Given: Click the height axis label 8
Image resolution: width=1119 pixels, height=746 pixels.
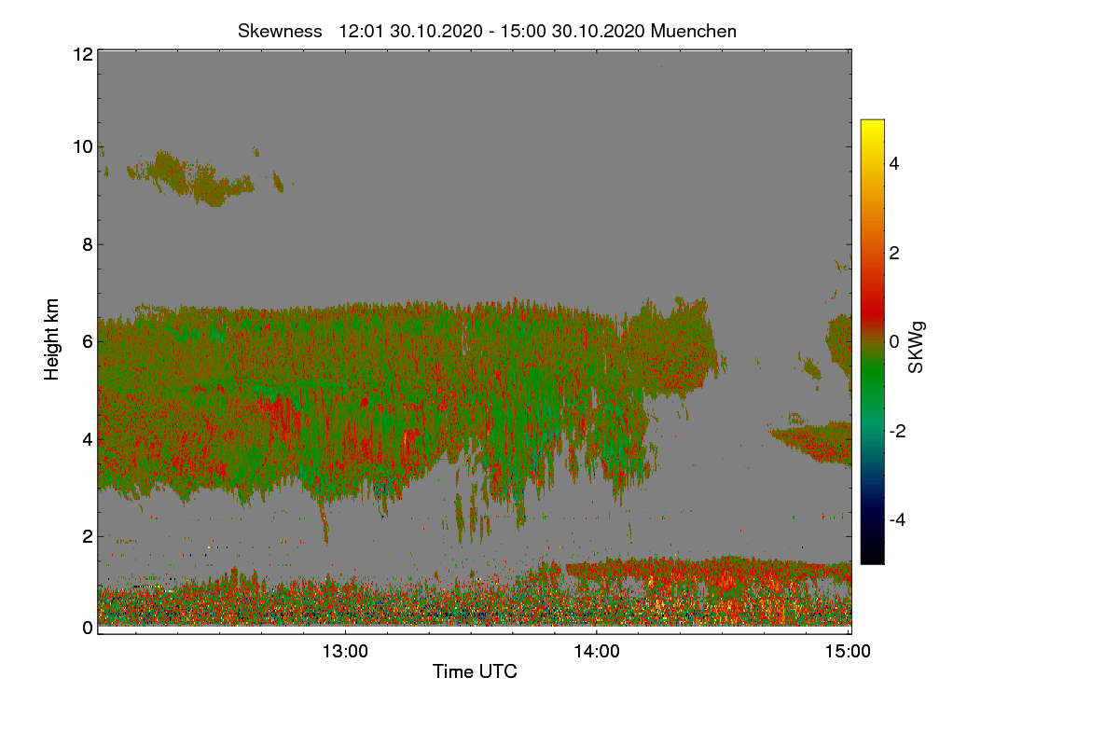Looking at the screenshot, I should click(87, 244).
